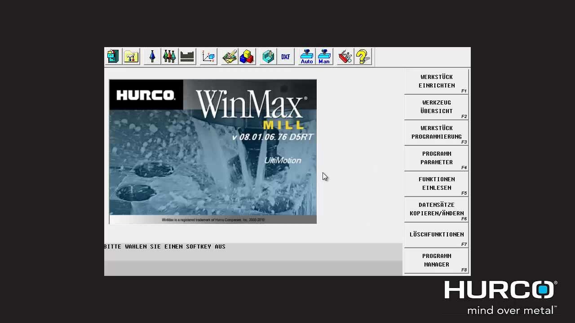The height and width of the screenshot is (323, 575).
Task: Select the single blue tool icon
Action: click(x=152, y=57)
